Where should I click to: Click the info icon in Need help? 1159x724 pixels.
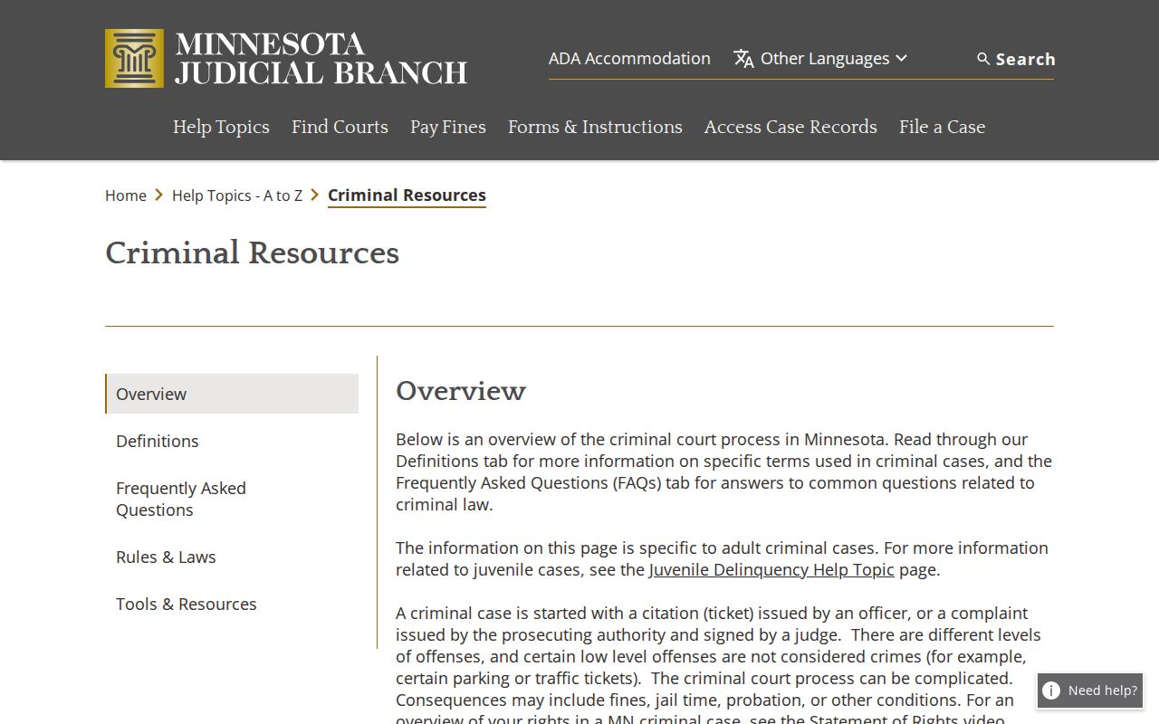coord(1051,691)
